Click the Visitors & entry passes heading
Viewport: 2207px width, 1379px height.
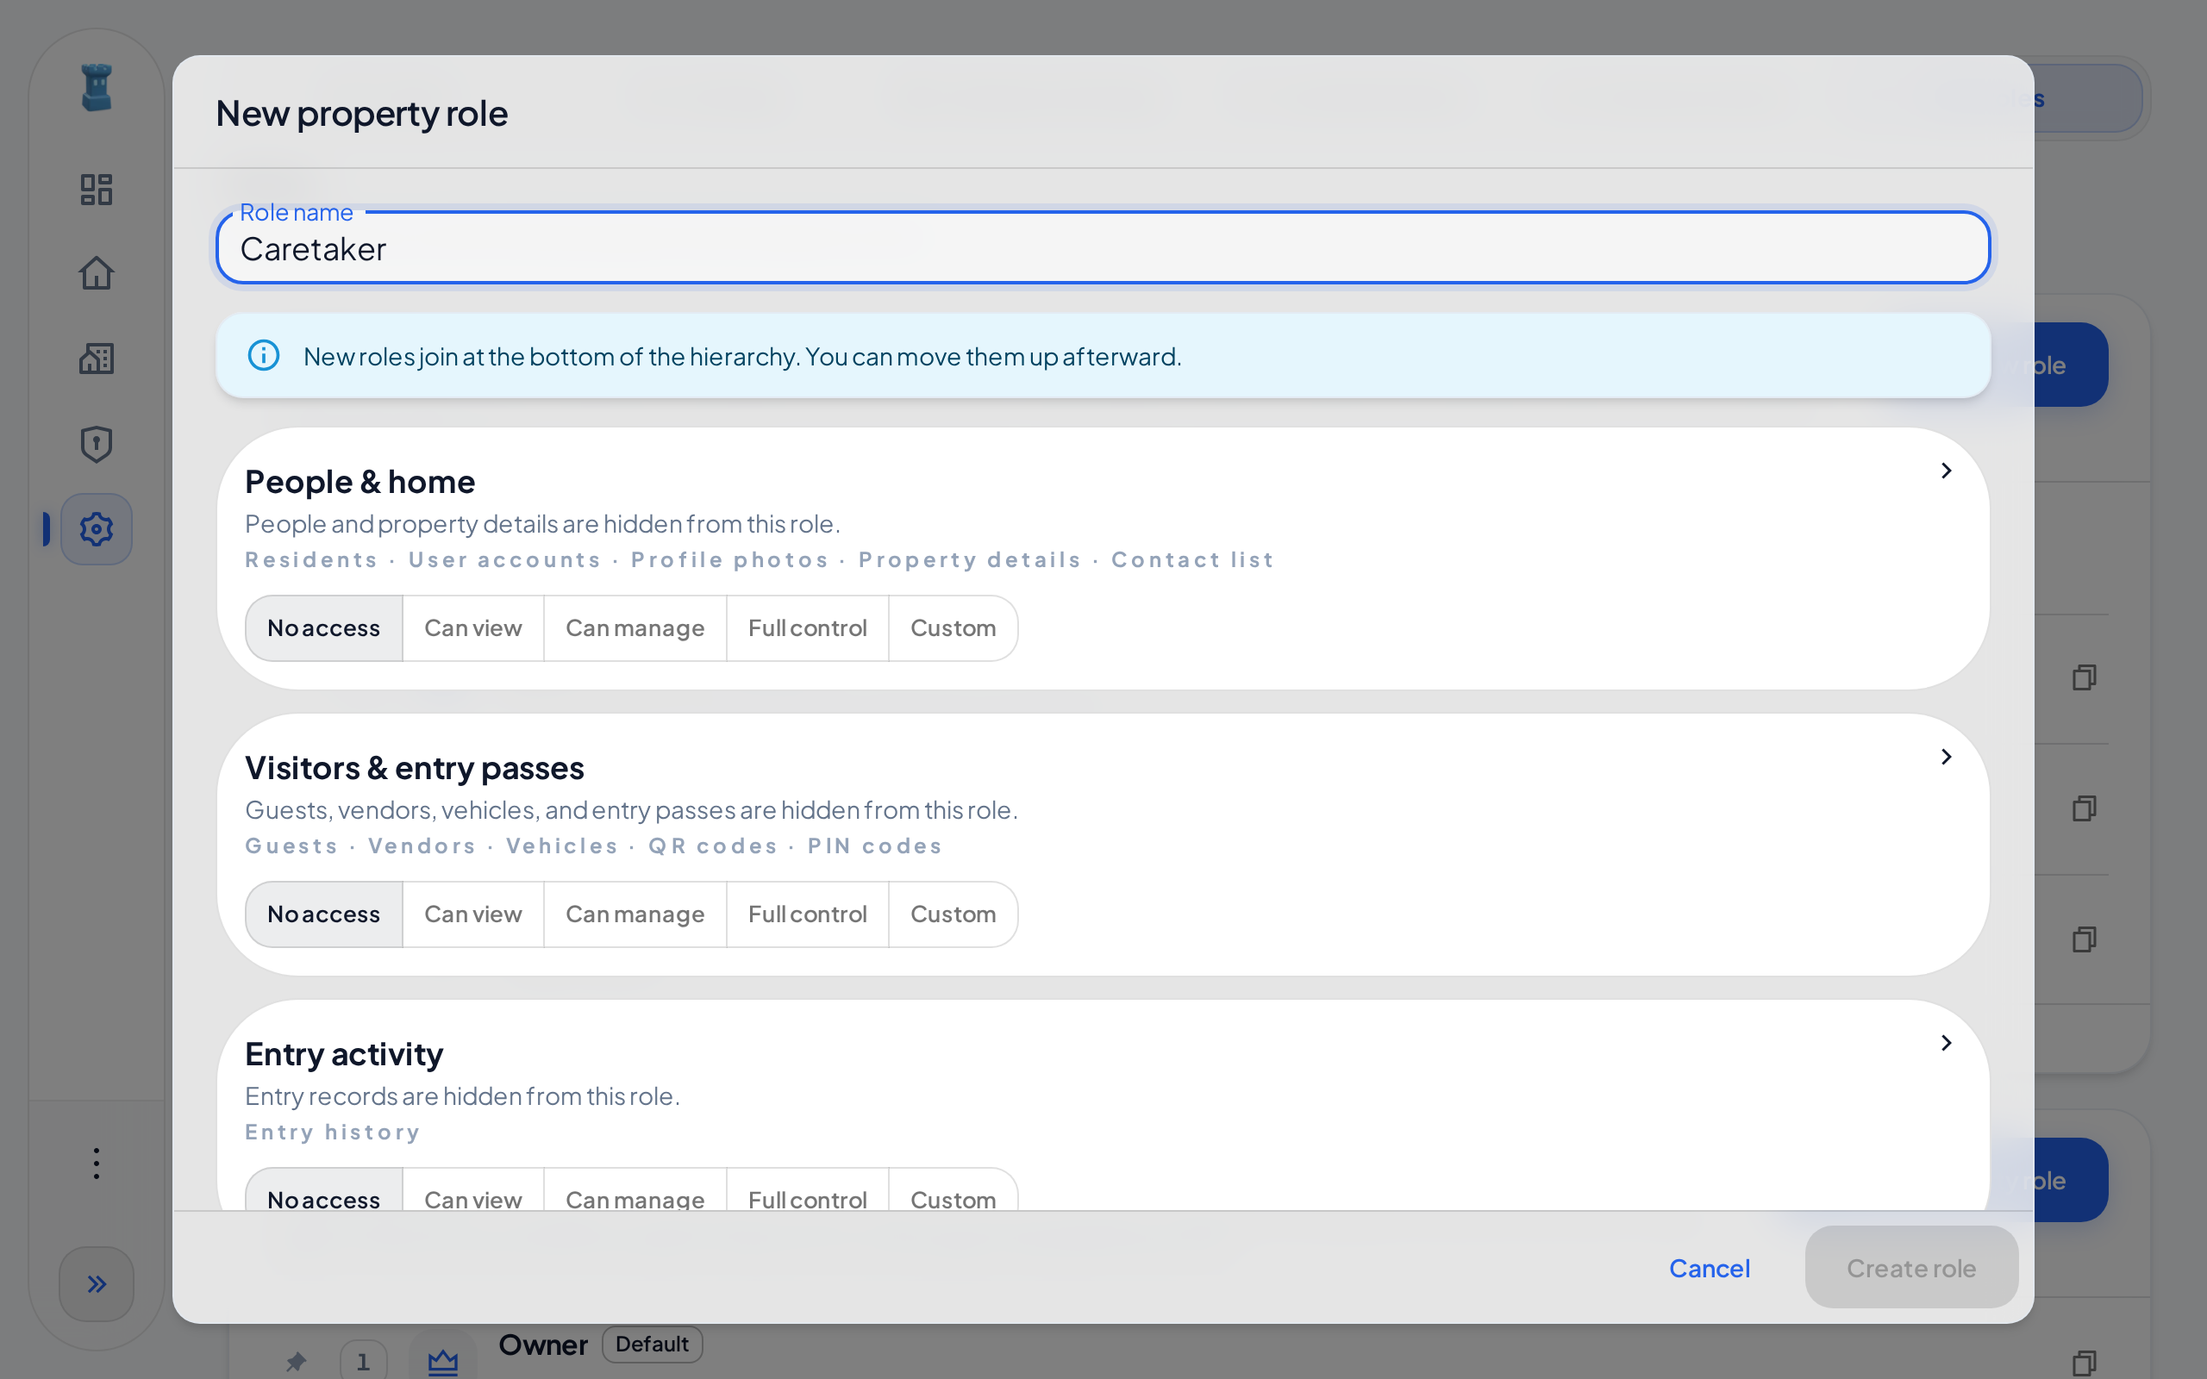tap(414, 768)
